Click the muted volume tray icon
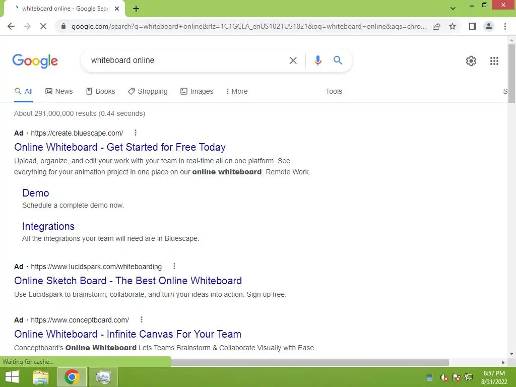Image resolution: width=516 pixels, height=387 pixels. (x=444, y=377)
